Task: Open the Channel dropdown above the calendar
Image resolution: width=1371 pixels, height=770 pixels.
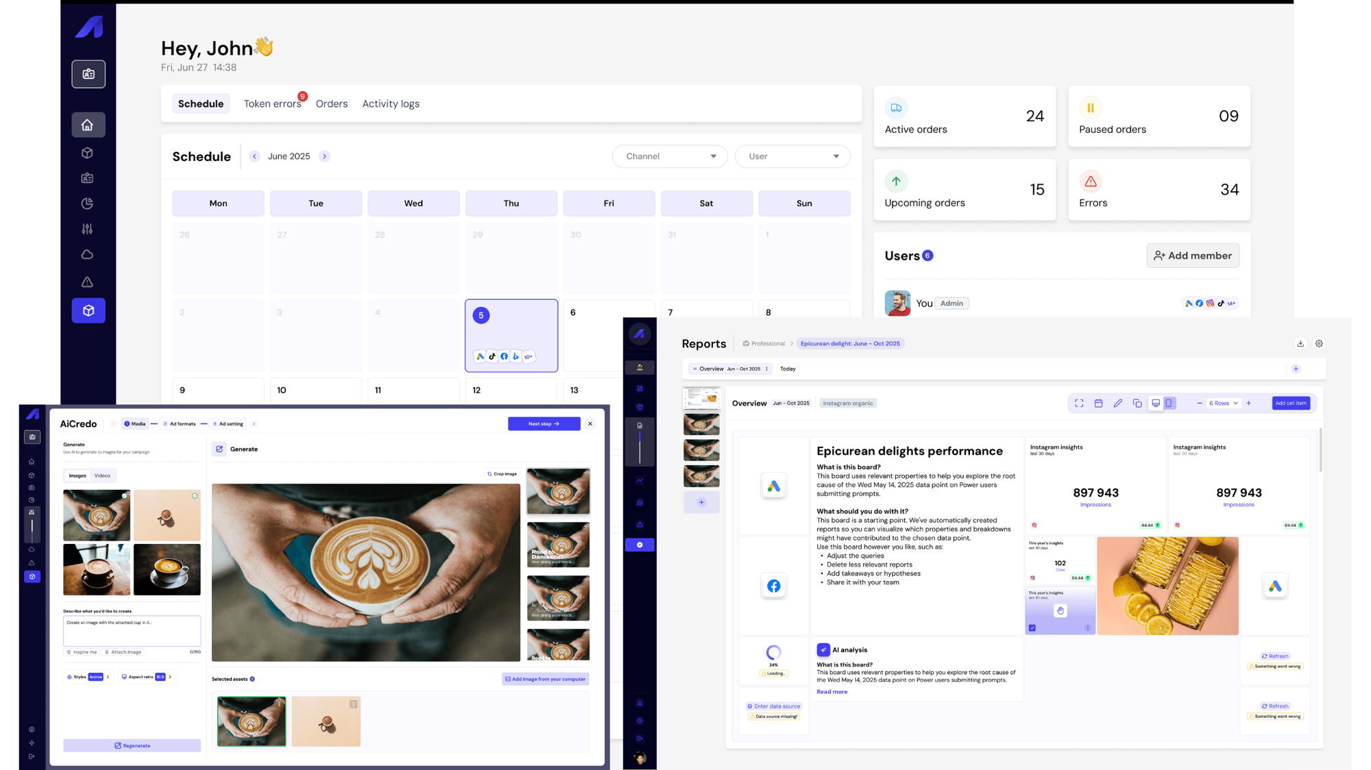Action: pyautogui.click(x=669, y=156)
